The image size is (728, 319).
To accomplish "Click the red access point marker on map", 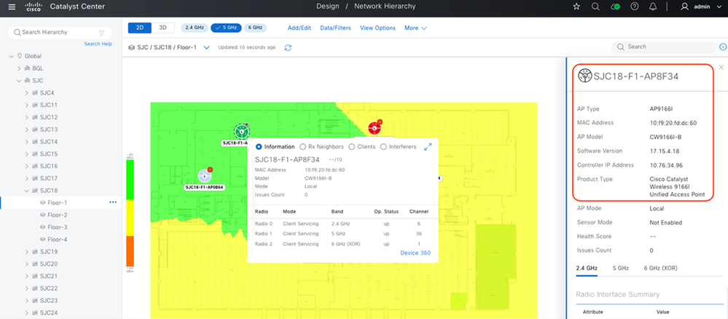I will point(375,127).
